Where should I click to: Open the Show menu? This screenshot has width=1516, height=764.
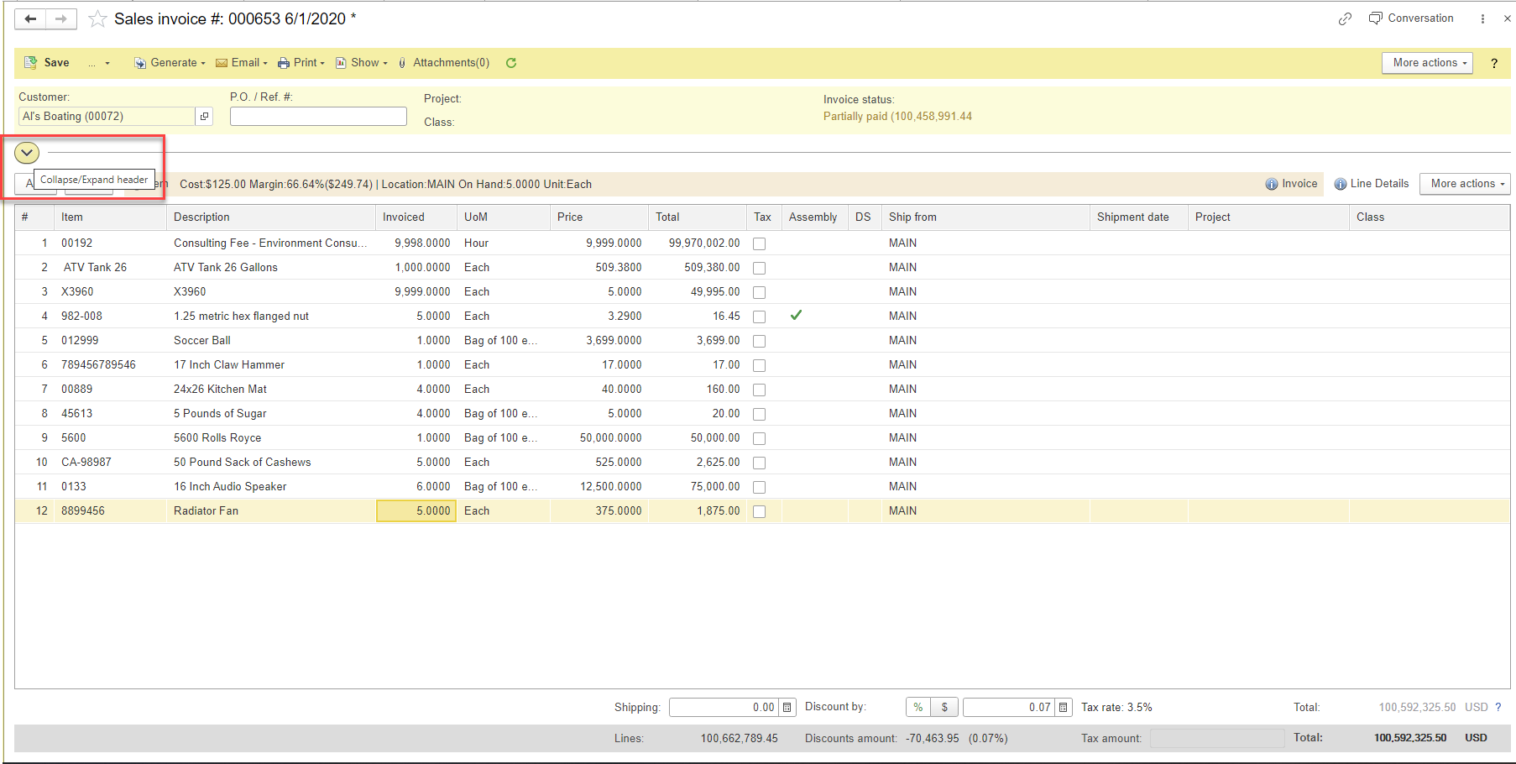362,63
